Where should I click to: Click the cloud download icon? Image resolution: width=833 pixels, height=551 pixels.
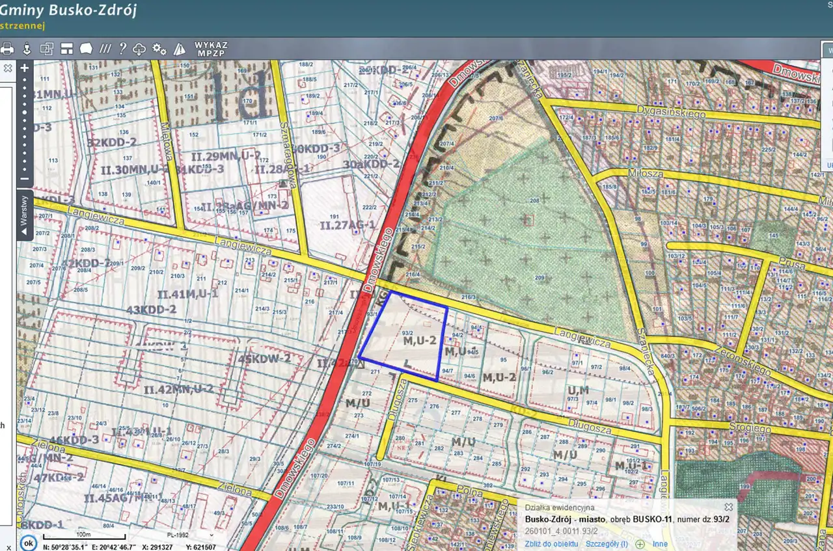(139, 49)
